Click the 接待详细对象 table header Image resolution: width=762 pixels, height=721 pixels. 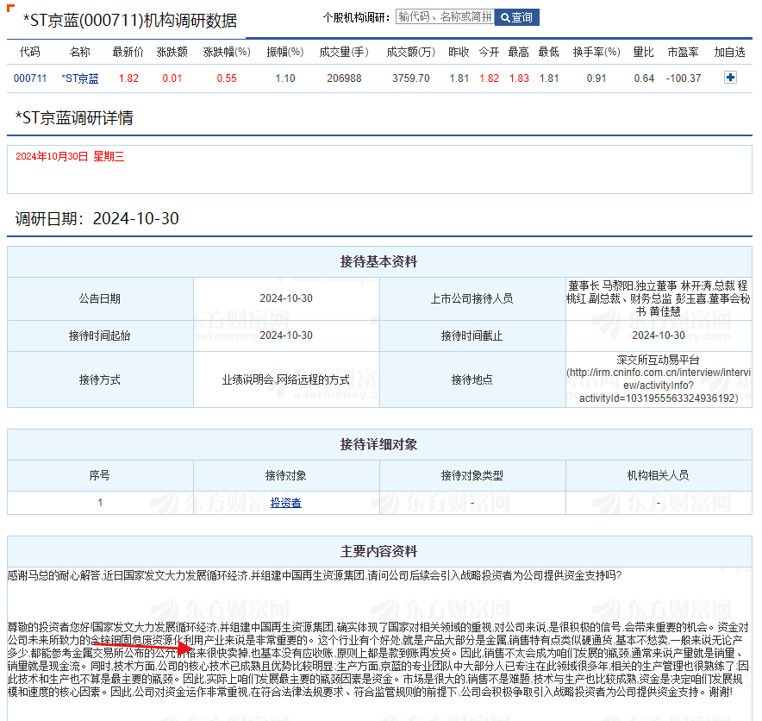[x=379, y=444]
